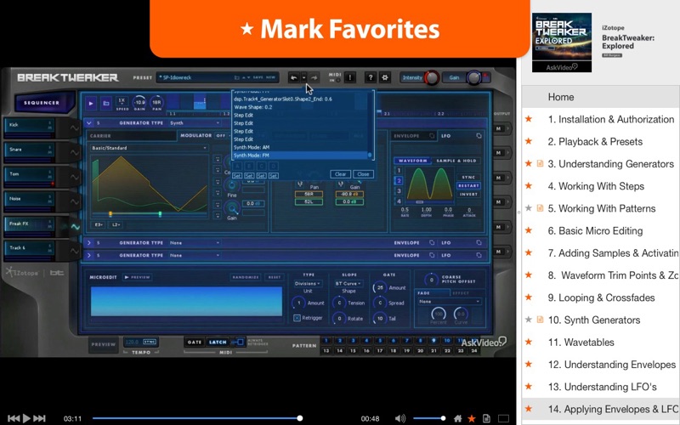
Task: Skip to previous video with rewind button
Action: pos(14,418)
